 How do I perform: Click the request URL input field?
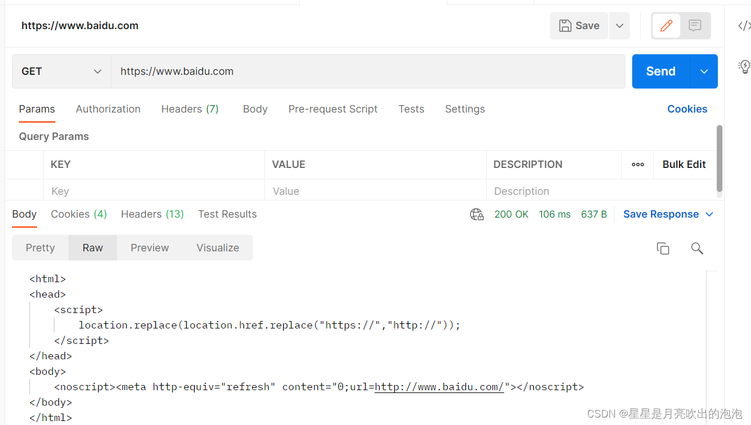point(368,71)
